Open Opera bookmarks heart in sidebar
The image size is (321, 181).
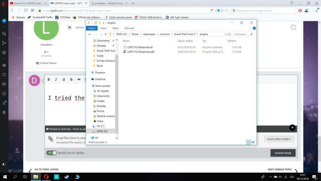point(4,75)
